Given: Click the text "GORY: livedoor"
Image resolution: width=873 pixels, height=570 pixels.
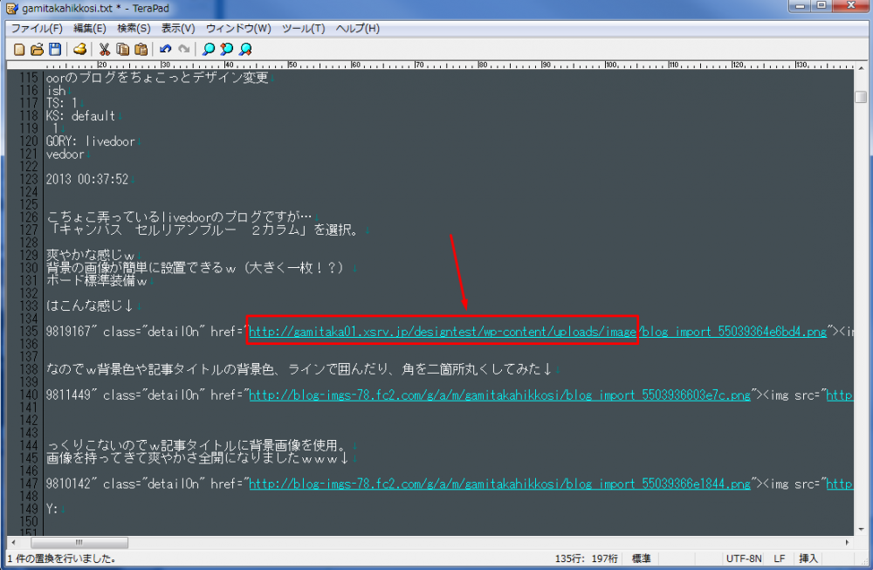Looking at the screenshot, I should [91, 141].
